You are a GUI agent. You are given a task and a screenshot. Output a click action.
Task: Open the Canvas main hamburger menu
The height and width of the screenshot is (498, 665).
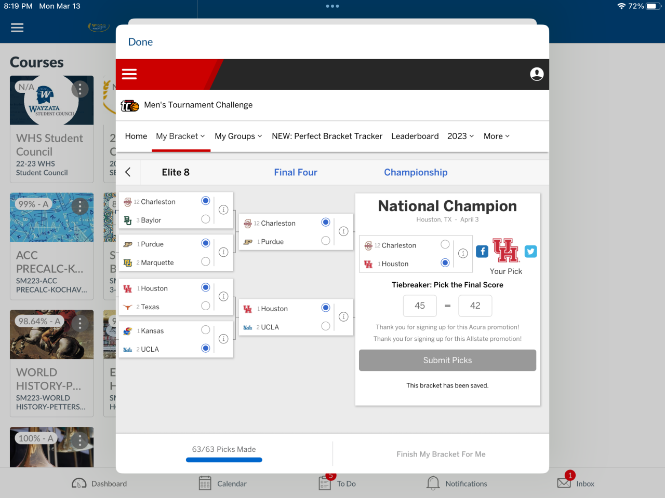[x=17, y=27]
